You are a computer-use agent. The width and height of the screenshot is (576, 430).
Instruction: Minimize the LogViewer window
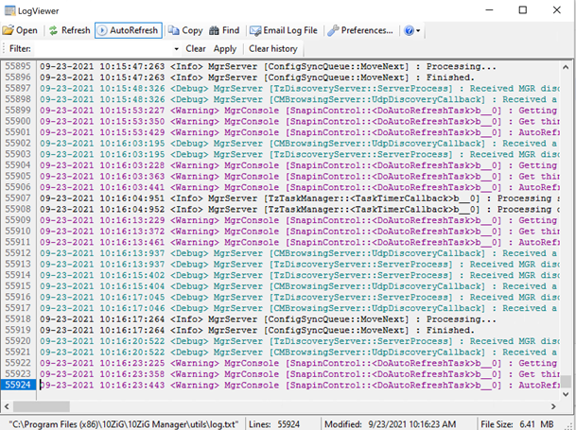489,10
